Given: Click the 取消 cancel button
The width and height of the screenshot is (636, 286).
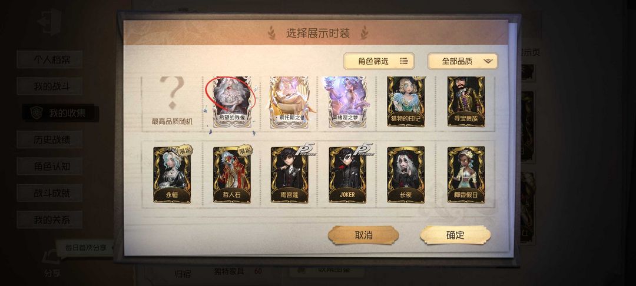Looking at the screenshot, I should pyautogui.click(x=363, y=235).
